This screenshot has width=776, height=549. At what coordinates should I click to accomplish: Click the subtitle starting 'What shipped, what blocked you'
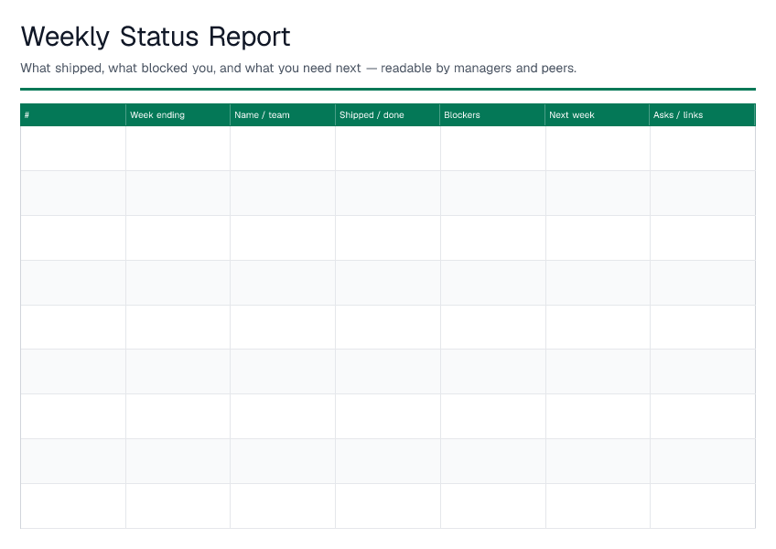298,68
